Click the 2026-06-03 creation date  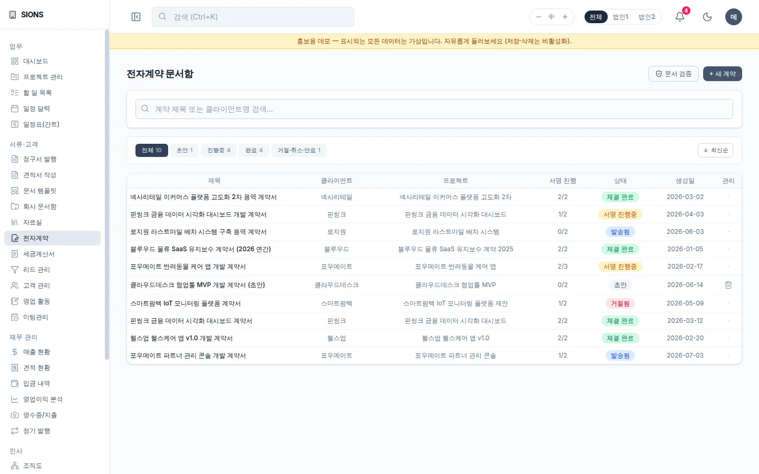coord(685,232)
